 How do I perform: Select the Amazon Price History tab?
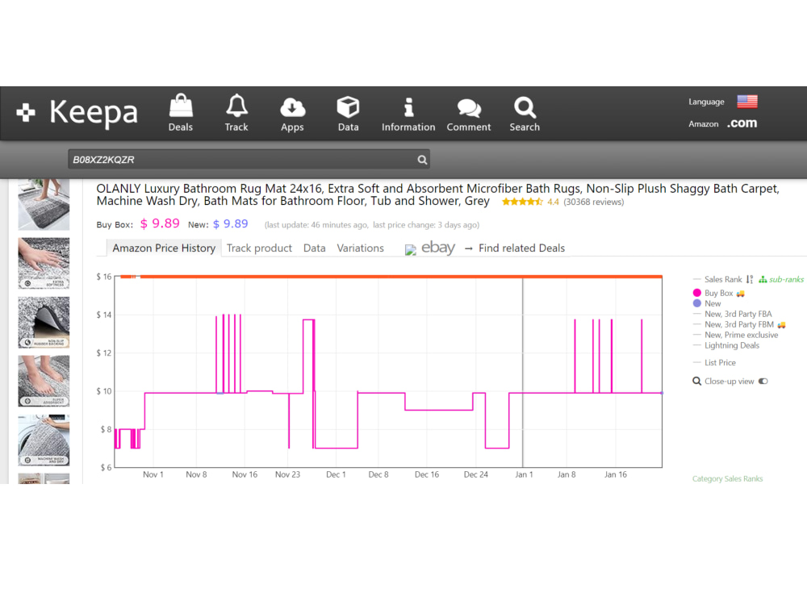pyautogui.click(x=164, y=248)
